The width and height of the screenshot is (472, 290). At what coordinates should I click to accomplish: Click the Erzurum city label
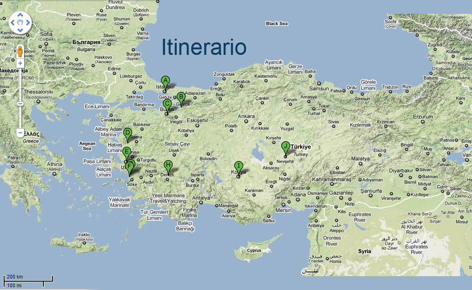point(423,117)
